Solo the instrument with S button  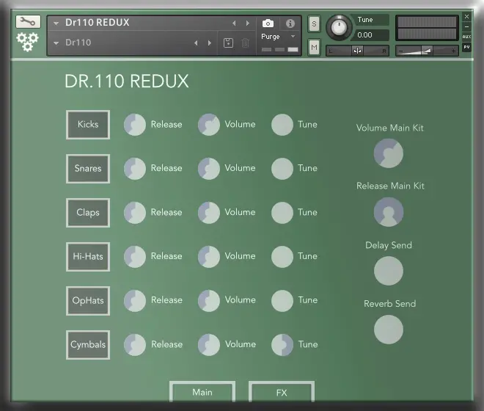pyautogui.click(x=314, y=23)
